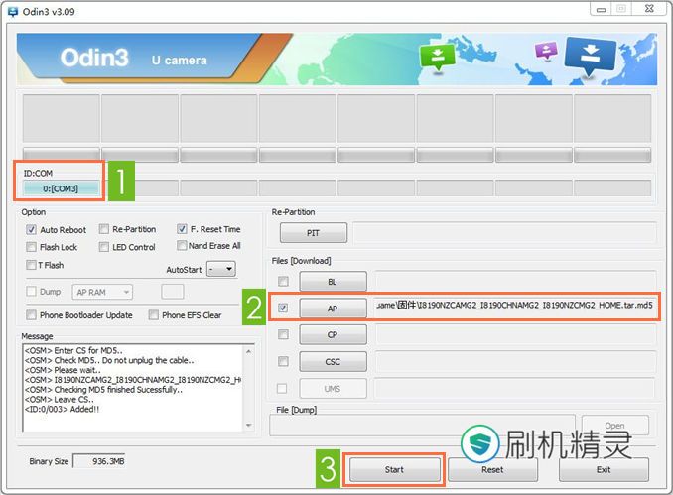Click the Odin3 title bar app icon

(x=13, y=12)
